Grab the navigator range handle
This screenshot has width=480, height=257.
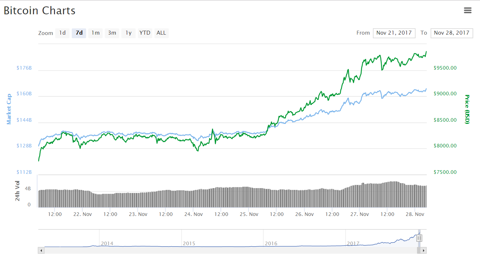click(x=419, y=238)
